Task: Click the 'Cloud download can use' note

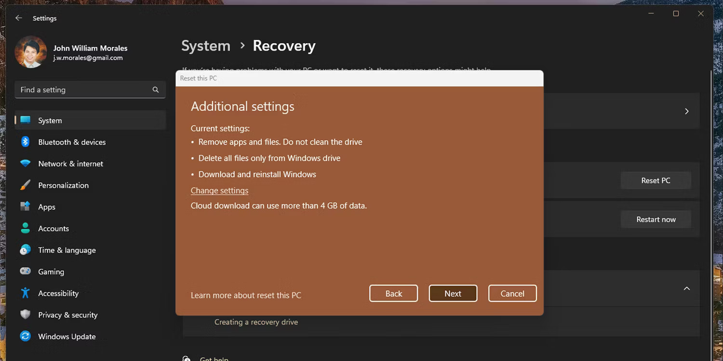Action: pos(279,206)
